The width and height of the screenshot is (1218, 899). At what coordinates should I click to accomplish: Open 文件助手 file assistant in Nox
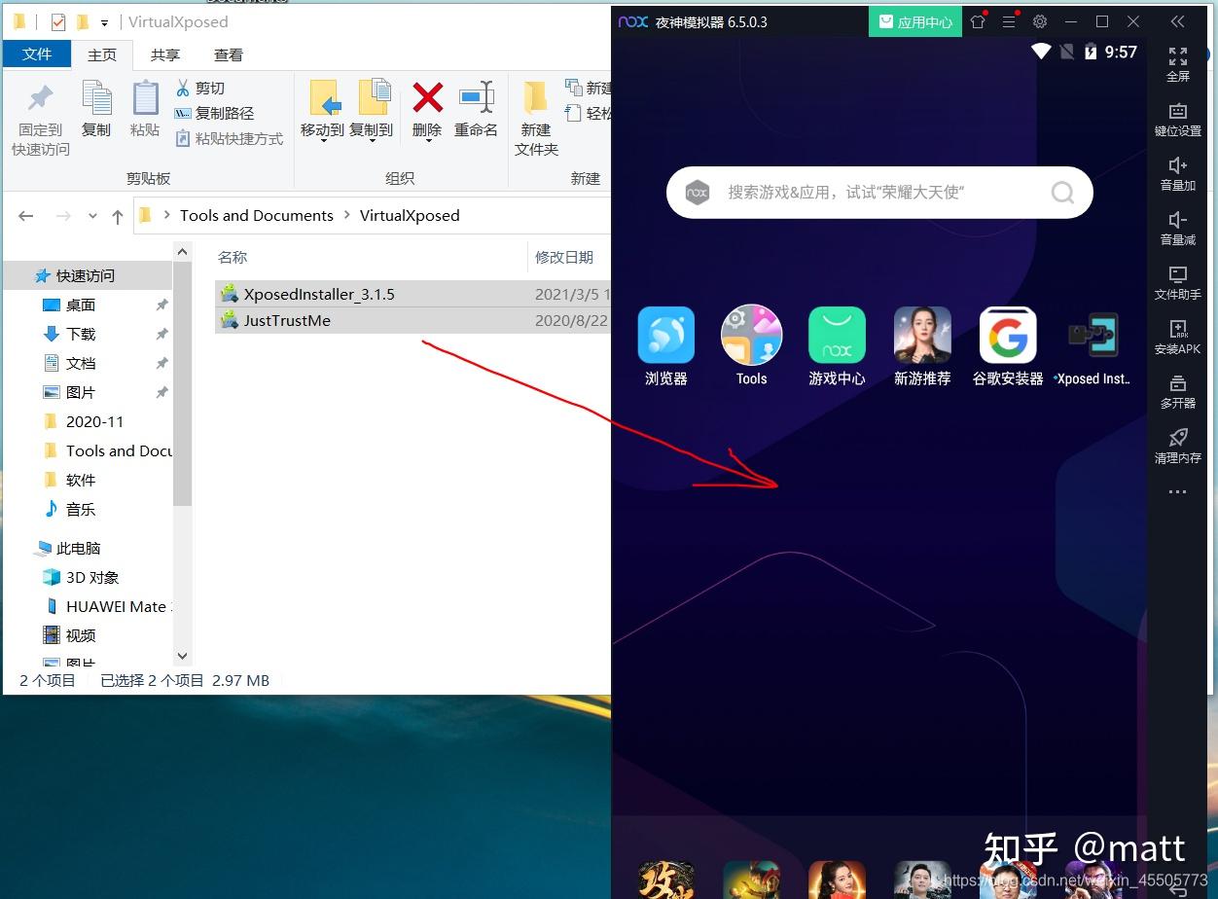click(x=1178, y=282)
